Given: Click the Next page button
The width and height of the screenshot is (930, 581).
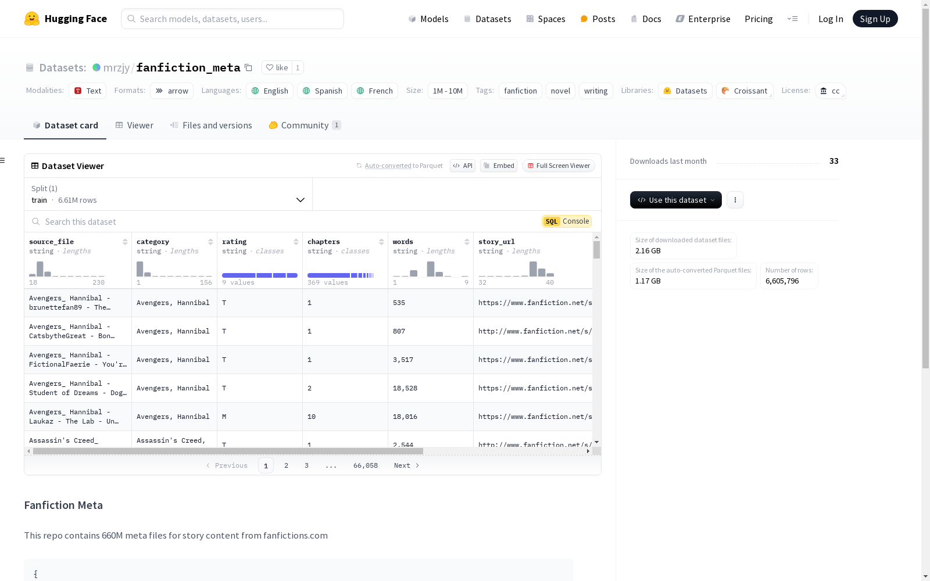Looking at the screenshot, I should coord(407,465).
